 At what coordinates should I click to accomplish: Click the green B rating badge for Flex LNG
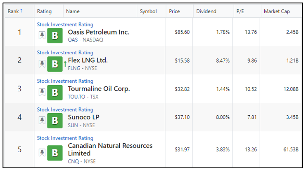(55, 64)
